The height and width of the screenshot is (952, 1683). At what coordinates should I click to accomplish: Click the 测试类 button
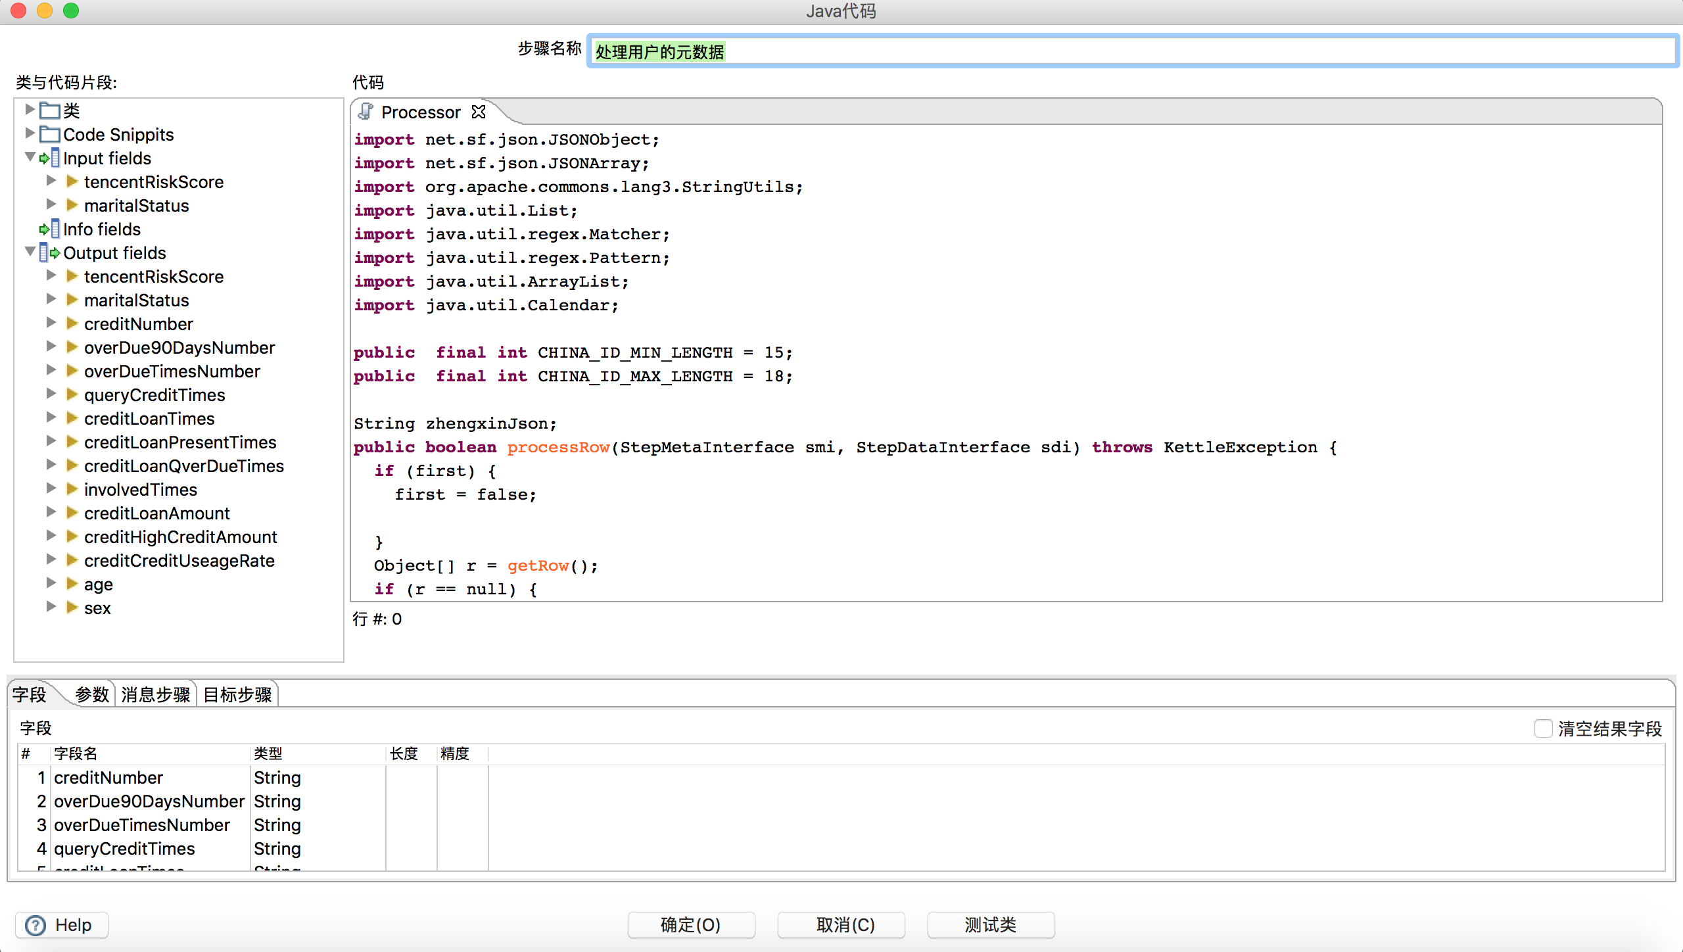(x=990, y=925)
